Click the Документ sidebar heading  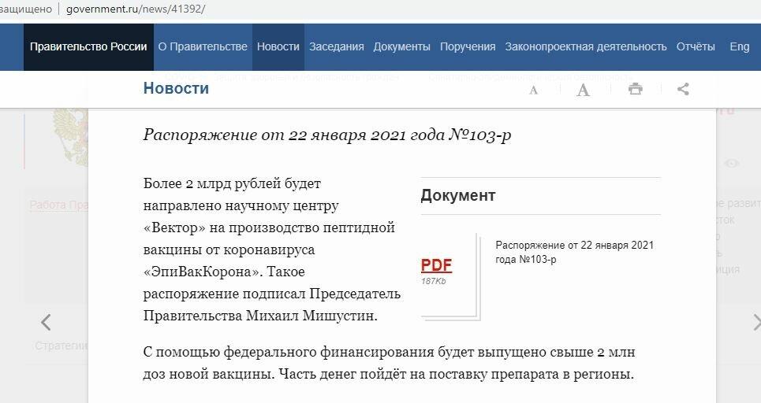(458, 196)
